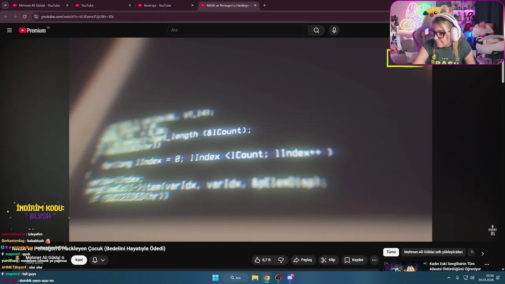Screen dimensions: 505x284
Task: Open the clock showing 20:50
Action: (x=486, y=278)
